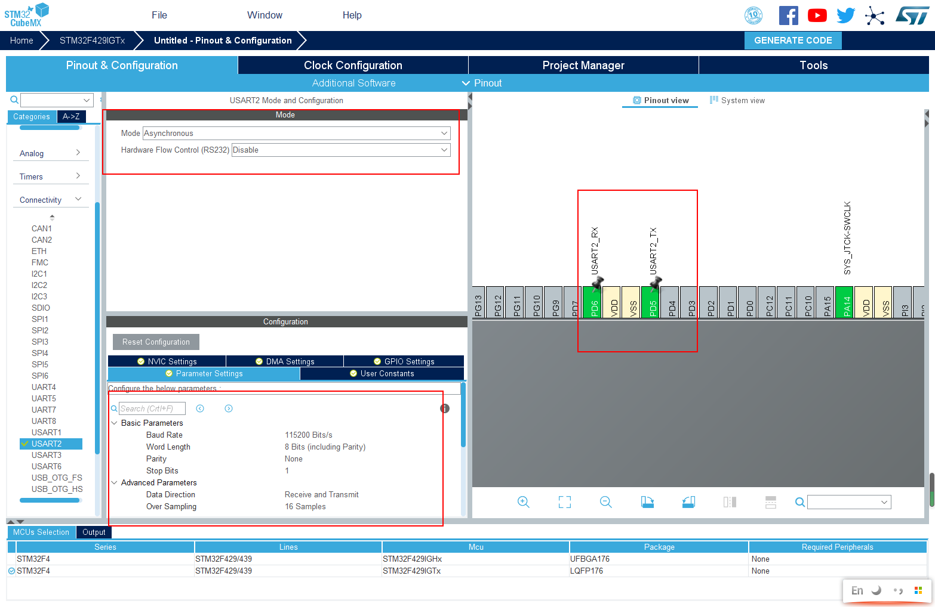Image resolution: width=935 pixels, height=607 pixels.
Task: Click pin PA14 on the chip
Action: [x=844, y=302]
